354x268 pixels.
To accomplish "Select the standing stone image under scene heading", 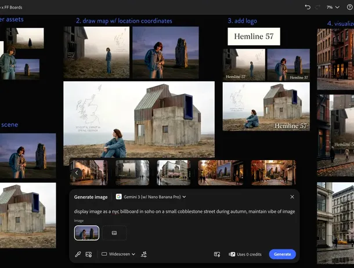I will point(28,155).
